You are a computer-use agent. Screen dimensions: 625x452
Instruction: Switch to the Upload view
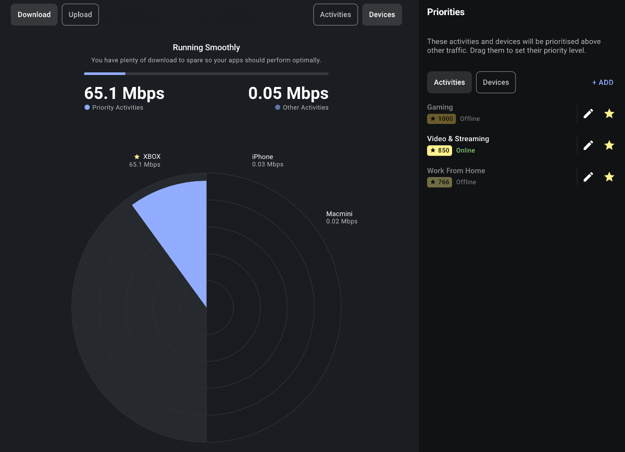click(x=80, y=15)
